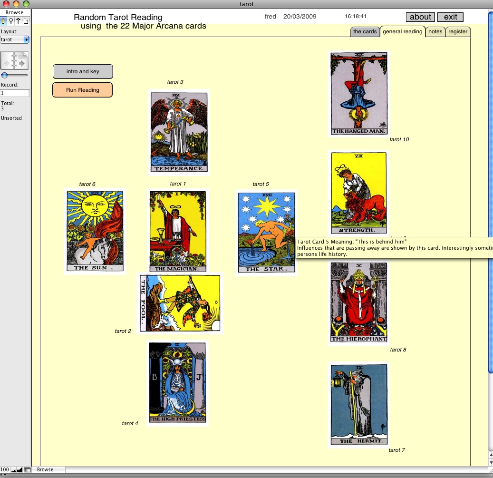Image resolution: width=493 pixels, height=478 pixels.
Task: Click the 'fred' user name text
Action: pos(270,16)
